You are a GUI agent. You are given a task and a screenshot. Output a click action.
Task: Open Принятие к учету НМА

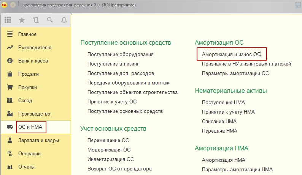228,112
